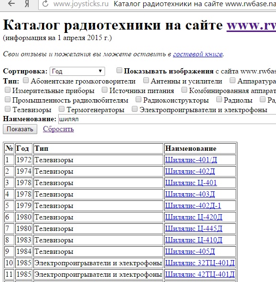Reload the page with the refresh icon
The width and height of the screenshot is (276, 282).
click(45, 4)
